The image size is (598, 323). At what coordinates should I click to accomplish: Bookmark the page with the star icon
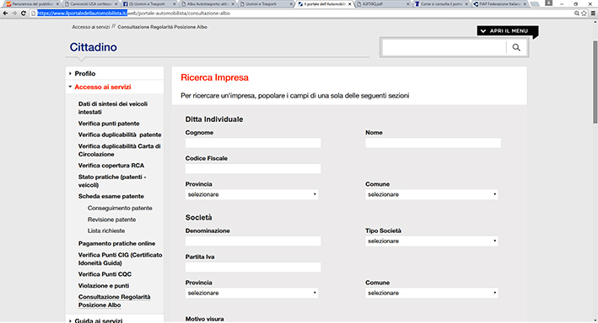(584, 13)
